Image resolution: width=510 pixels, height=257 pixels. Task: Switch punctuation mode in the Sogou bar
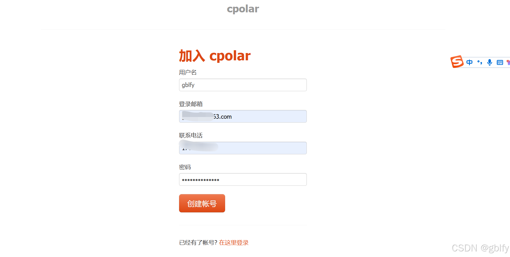480,62
